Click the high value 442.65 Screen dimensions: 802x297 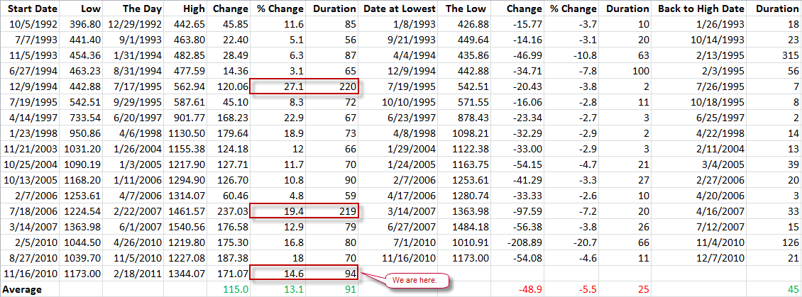point(189,24)
